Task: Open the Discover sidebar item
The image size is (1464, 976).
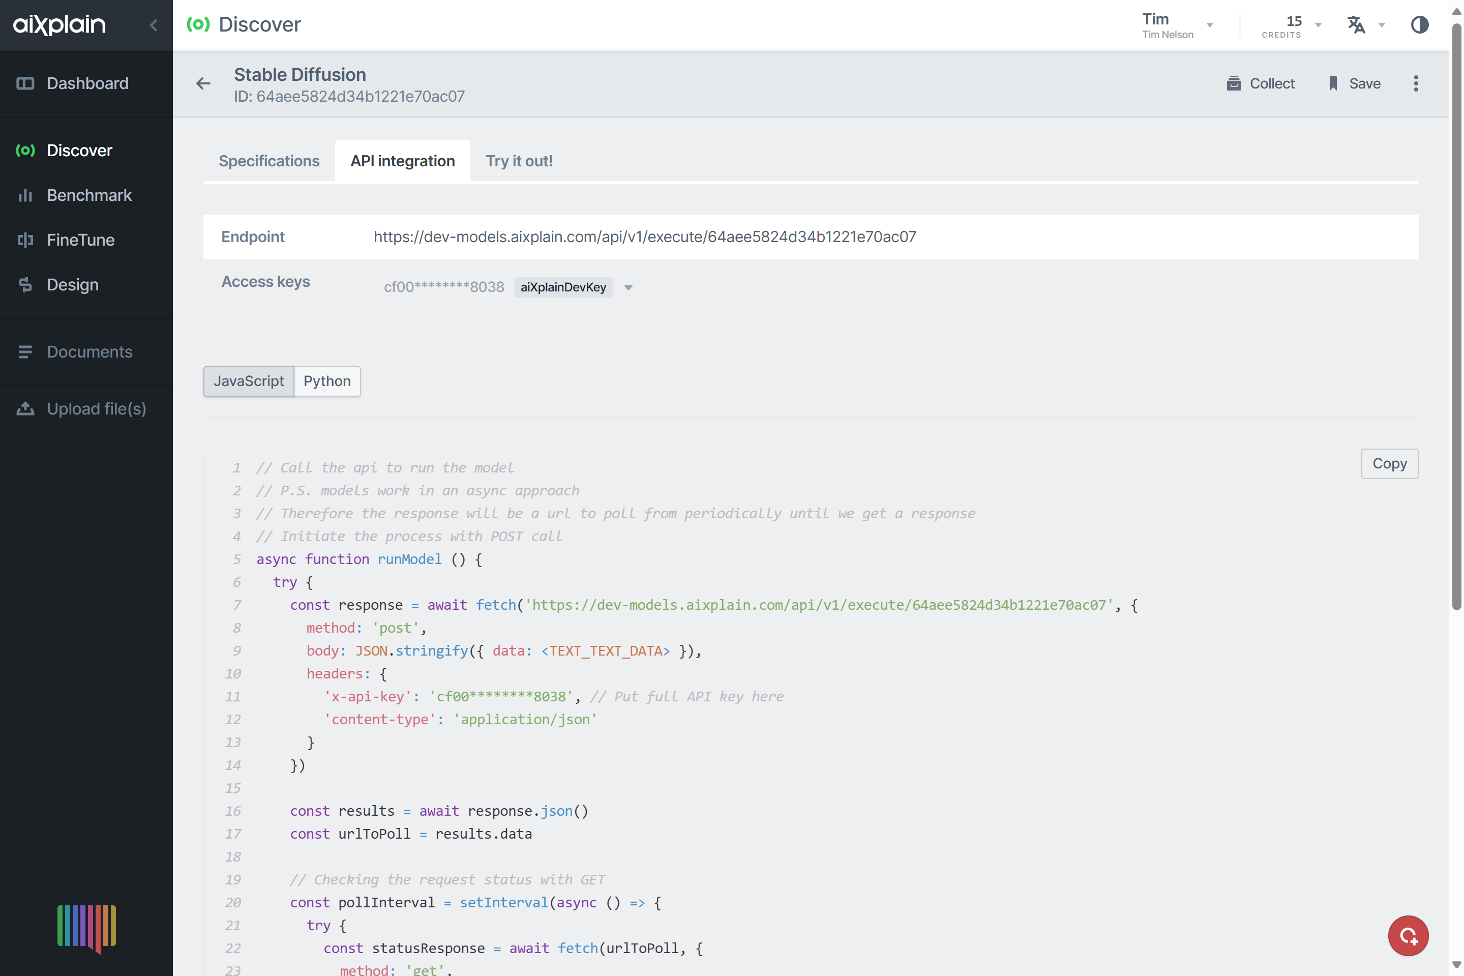Action: click(x=86, y=151)
